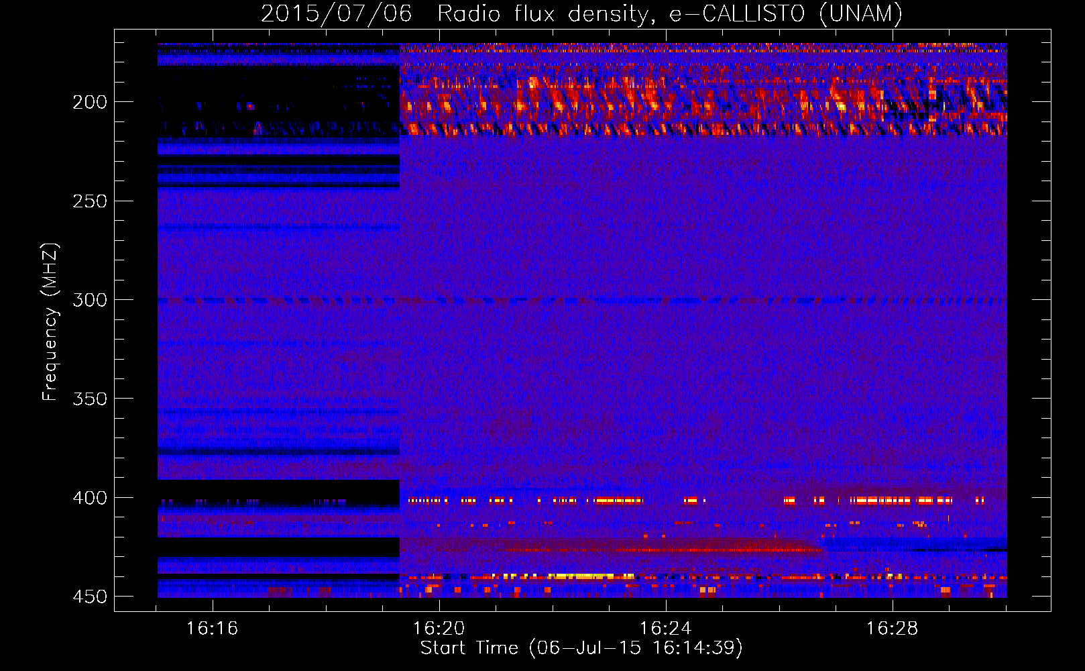Click the 400 frequency tick label
The height and width of the screenshot is (671, 1085).
(x=90, y=498)
